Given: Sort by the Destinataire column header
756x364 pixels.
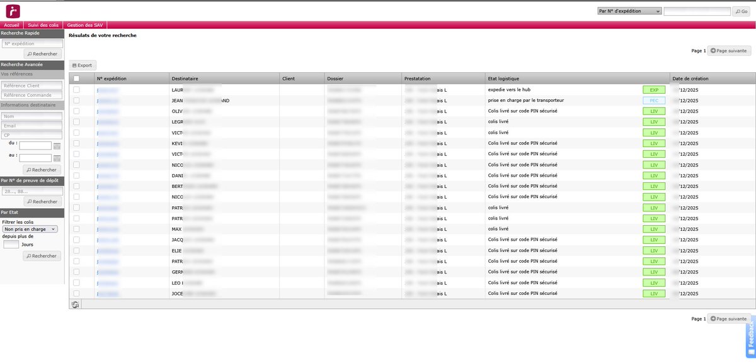Looking at the screenshot, I should [224, 79].
